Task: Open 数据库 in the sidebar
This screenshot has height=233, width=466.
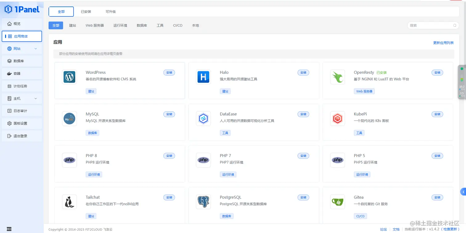Action: tap(22, 61)
